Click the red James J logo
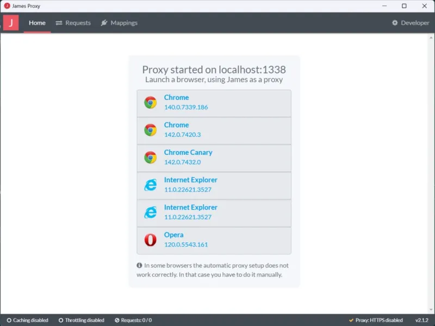The width and height of the screenshot is (435, 326). pyautogui.click(x=11, y=22)
